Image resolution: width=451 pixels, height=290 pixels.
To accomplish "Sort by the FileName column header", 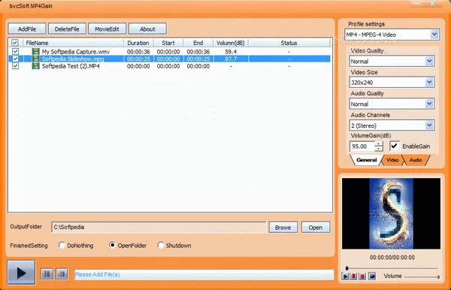I will [74, 43].
